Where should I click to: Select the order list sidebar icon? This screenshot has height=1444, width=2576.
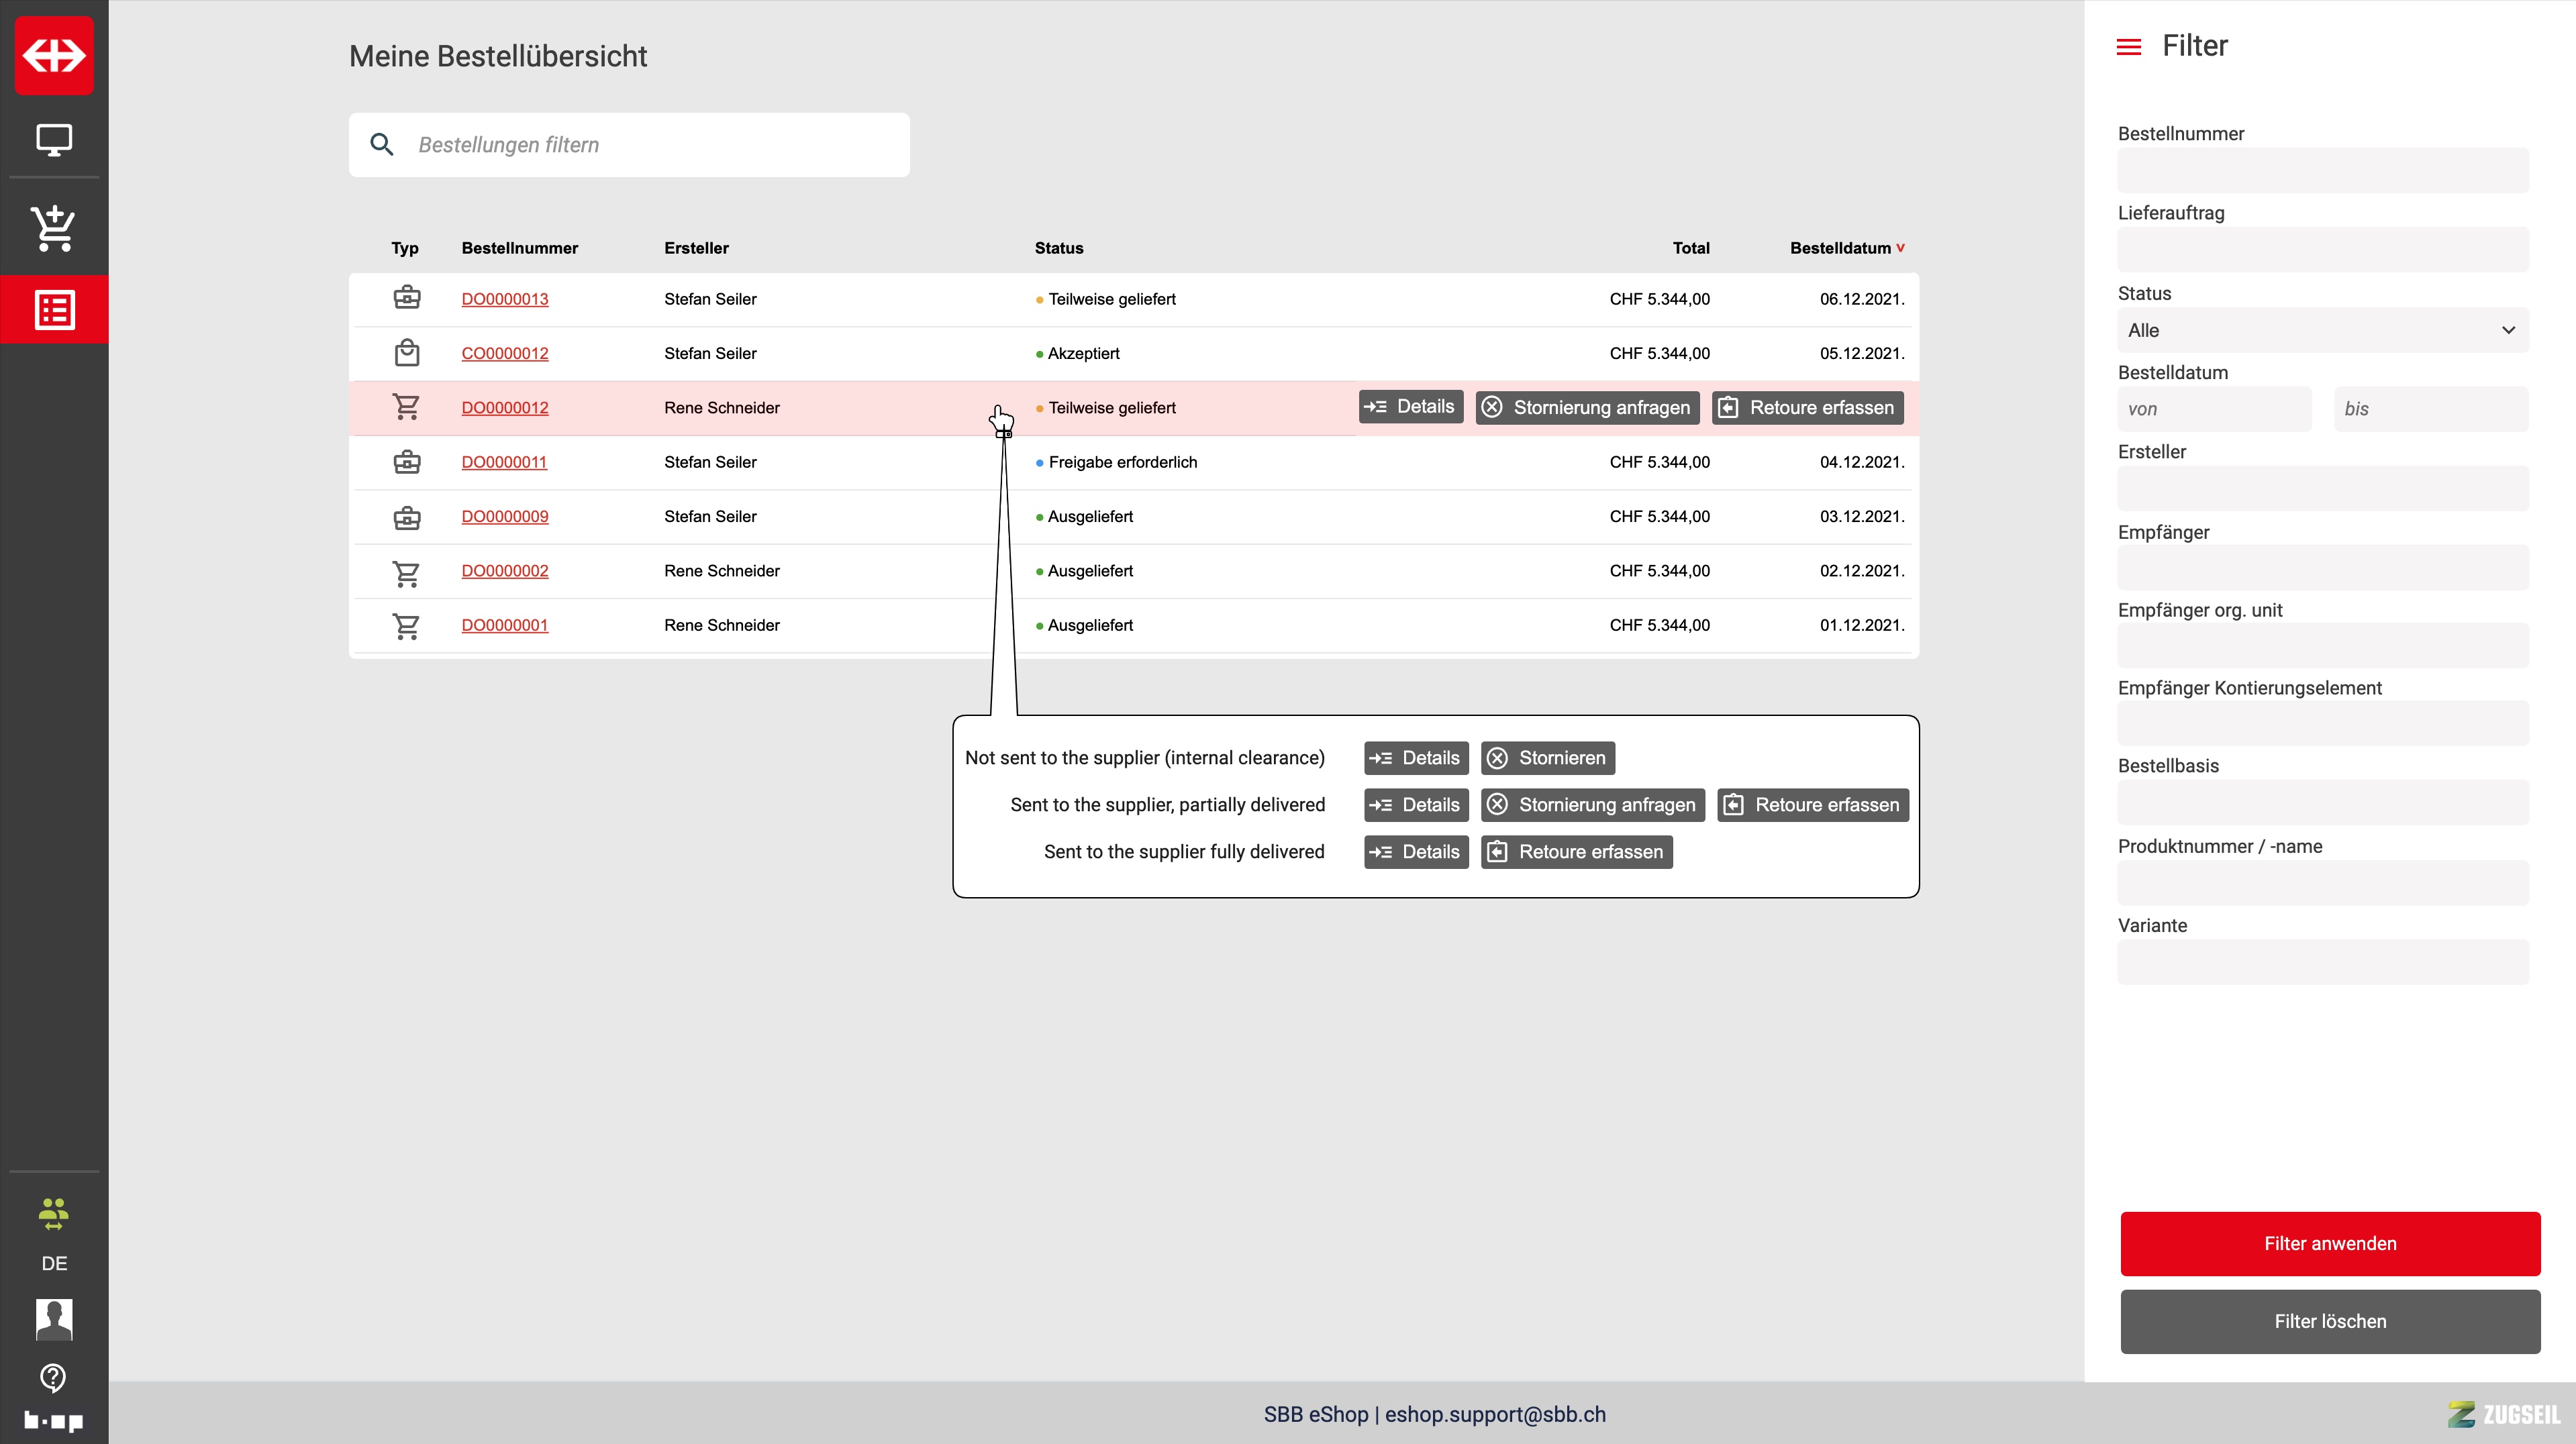click(x=54, y=310)
